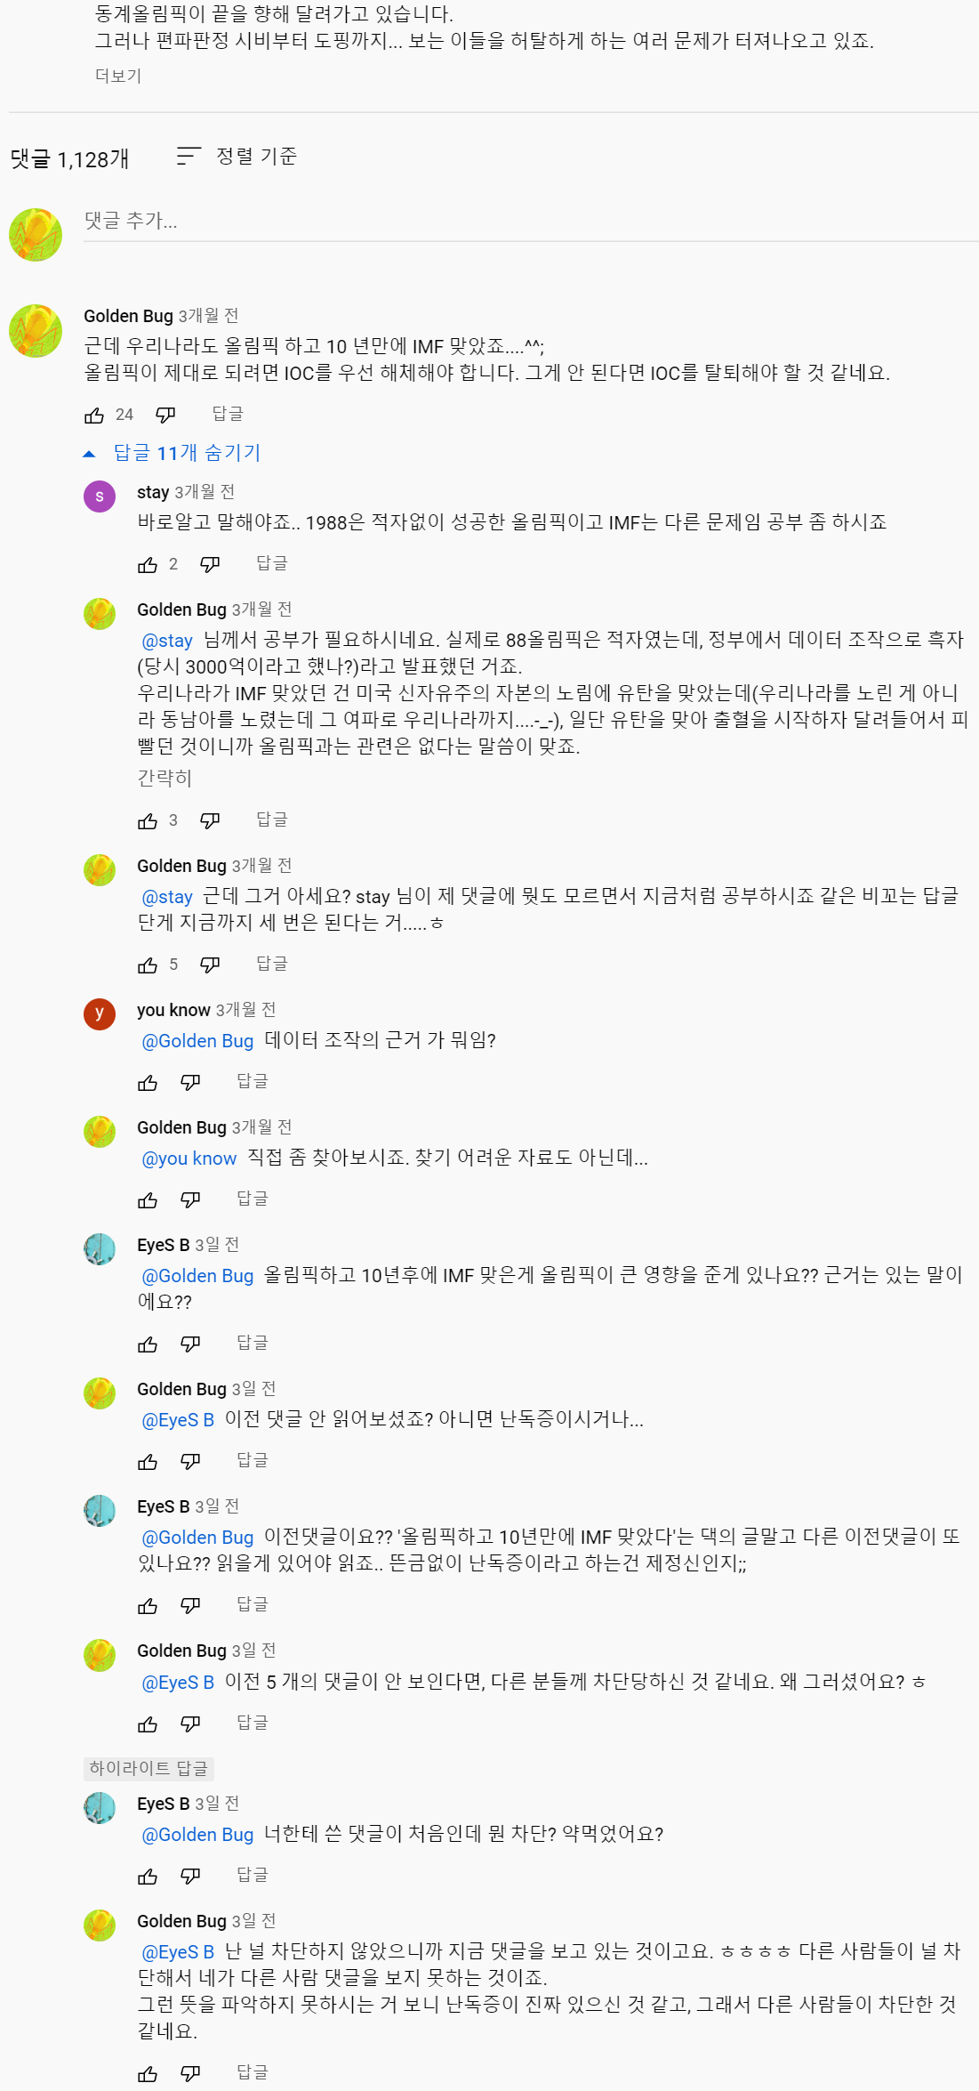The height and width of the screenshot is (2091, 979).
Task: Click 답글 under stay's reply
Action: click(x=271, y=564)
